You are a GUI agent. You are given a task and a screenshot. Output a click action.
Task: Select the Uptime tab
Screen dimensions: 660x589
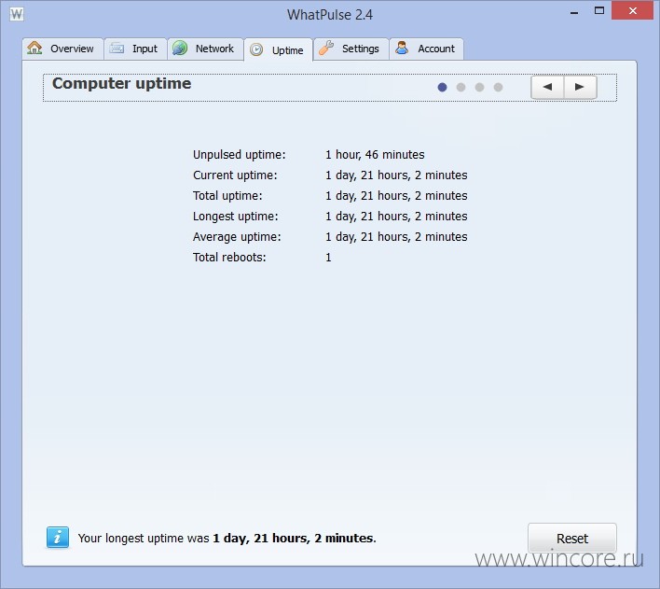pyautogui.click(x=278, y=50)
